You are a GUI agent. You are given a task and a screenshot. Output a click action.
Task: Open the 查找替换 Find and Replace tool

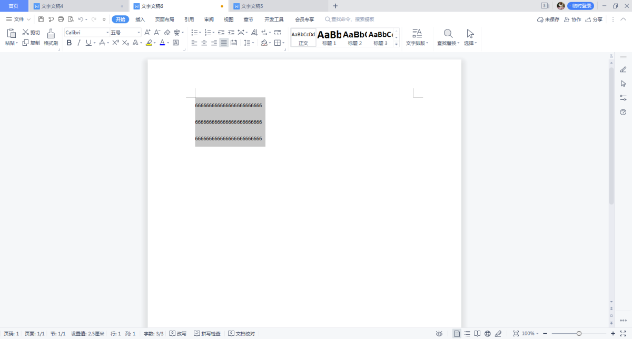pos(448,37)
